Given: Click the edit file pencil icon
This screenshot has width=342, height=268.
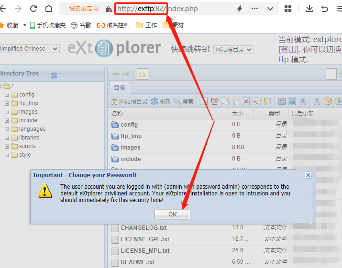Looking at the screenshot, I should pos(215,101).
